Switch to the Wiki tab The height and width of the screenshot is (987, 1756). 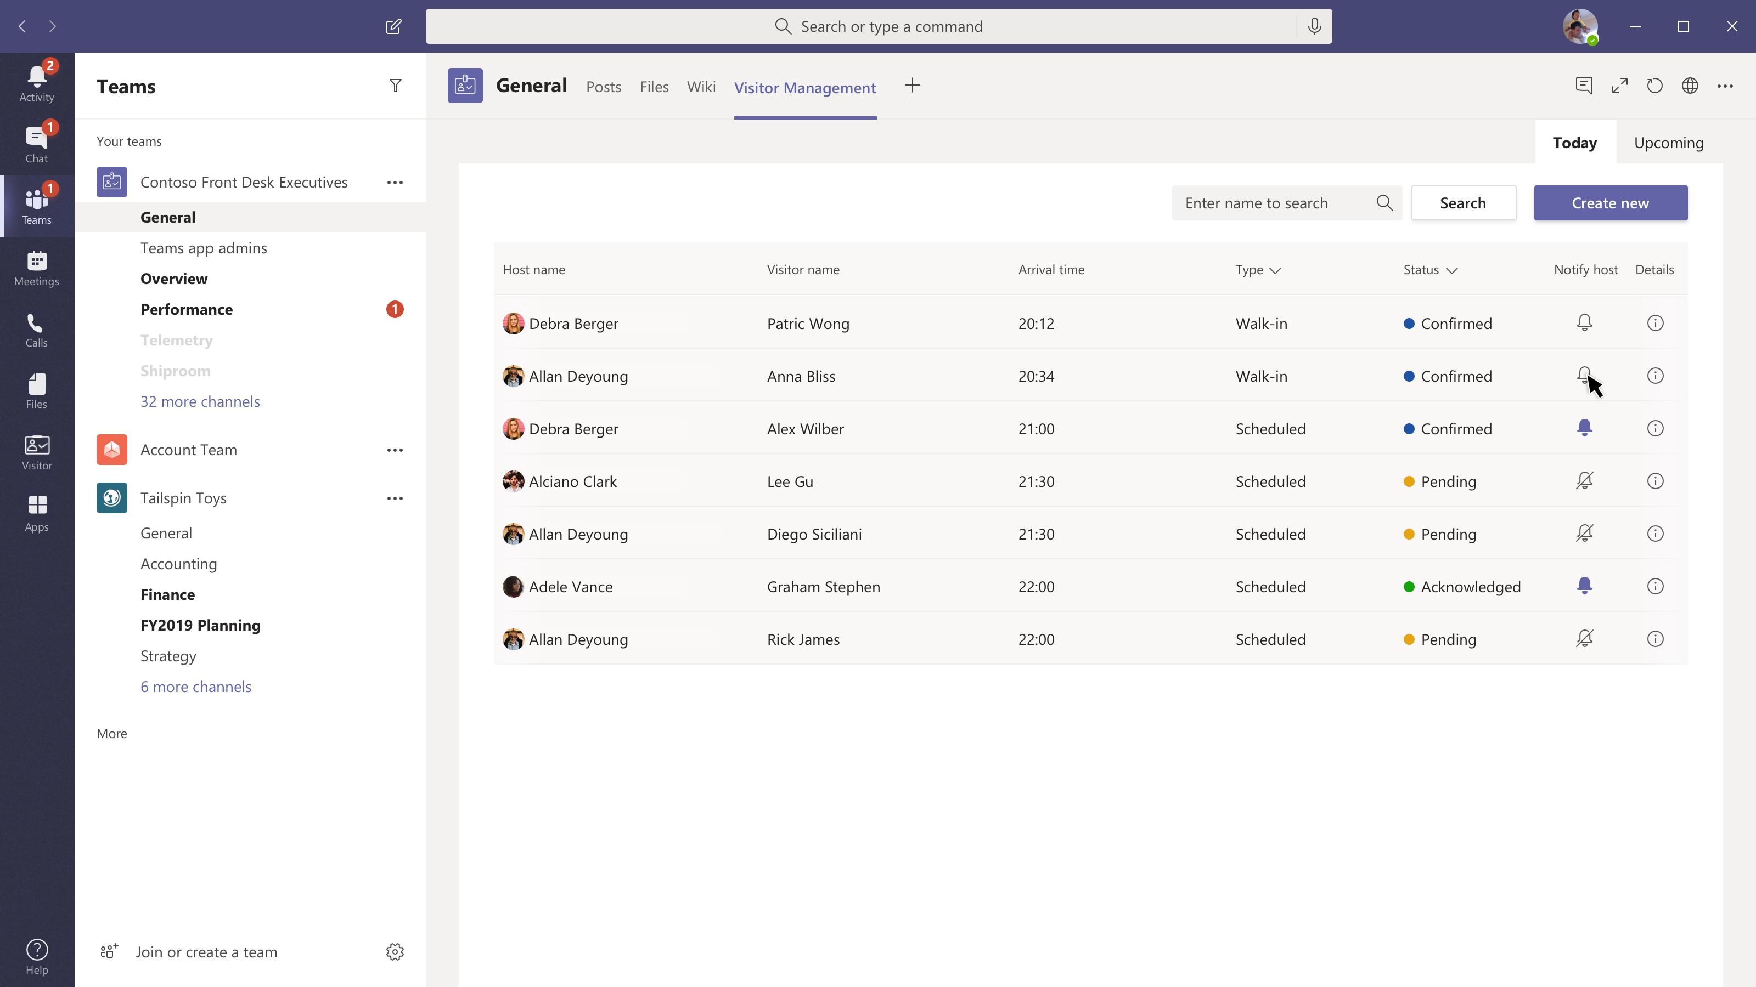point(701,87)
